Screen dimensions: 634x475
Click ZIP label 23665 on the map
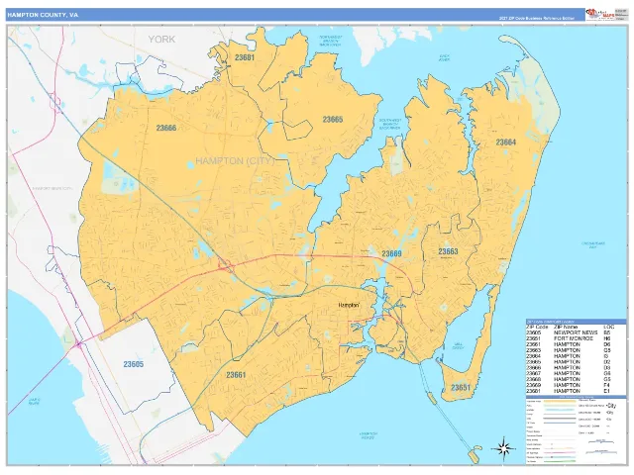click(x=333, y=120)
